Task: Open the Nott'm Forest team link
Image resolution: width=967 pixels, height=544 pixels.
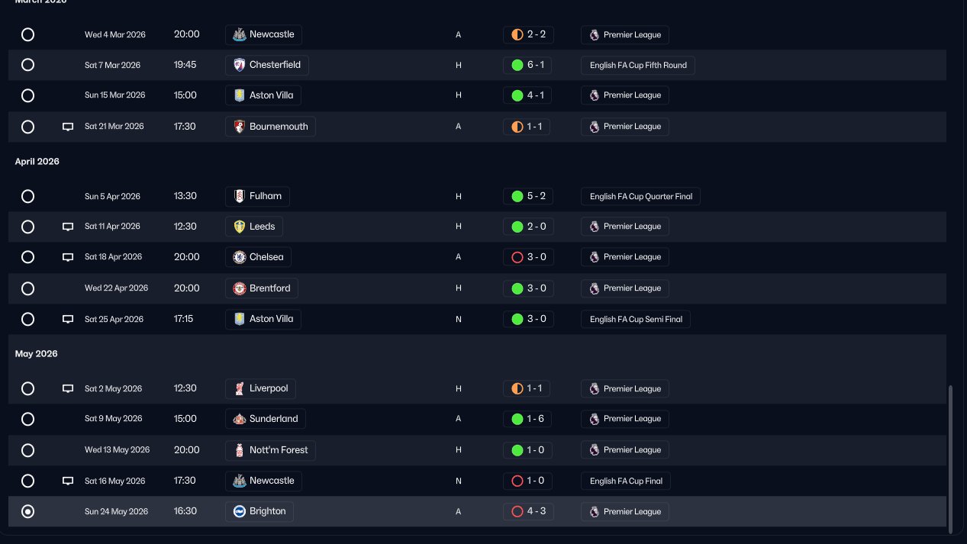Action: [x=271, y=450]
